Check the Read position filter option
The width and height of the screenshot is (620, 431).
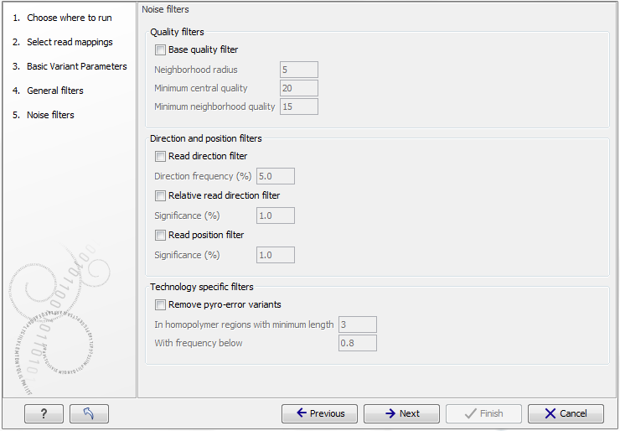161,235
